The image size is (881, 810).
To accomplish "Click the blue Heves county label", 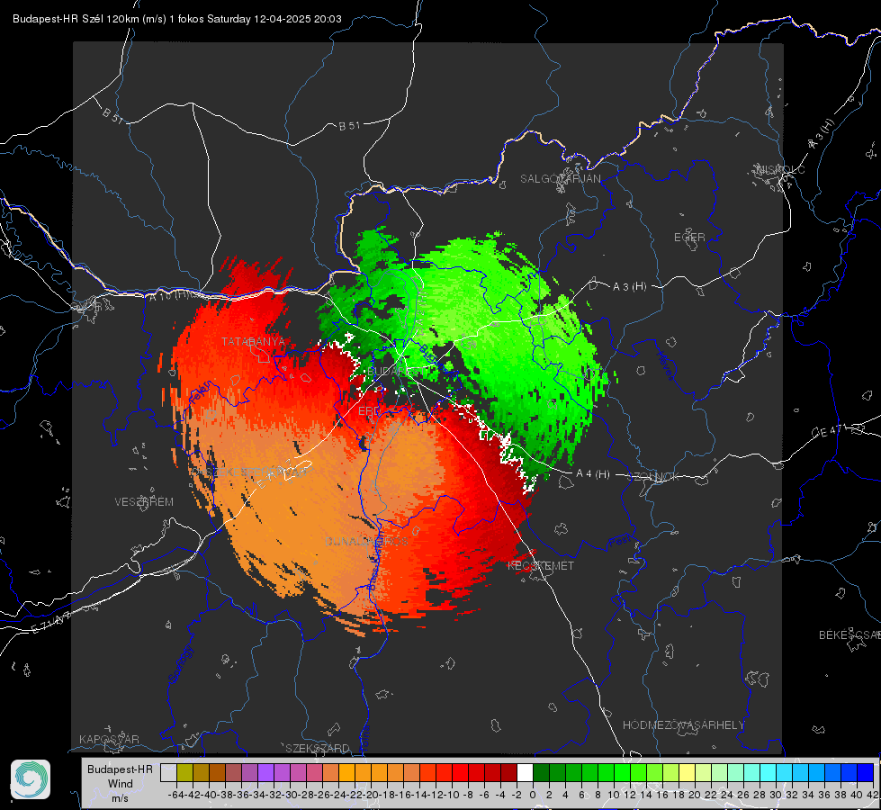I will coord(665,365).
